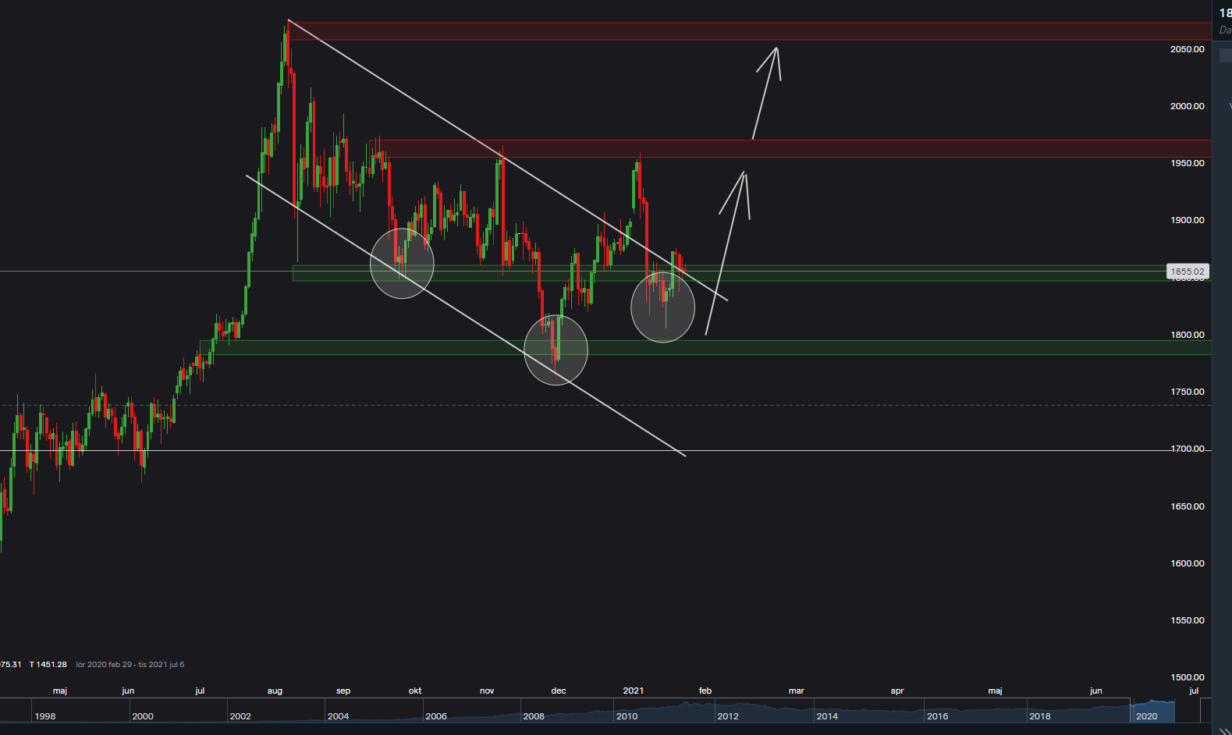Image resolution: width=1232 pixels, height=735 pixels.
Task: Jump navigator to the 2000 marker
Action: point(143,716)
